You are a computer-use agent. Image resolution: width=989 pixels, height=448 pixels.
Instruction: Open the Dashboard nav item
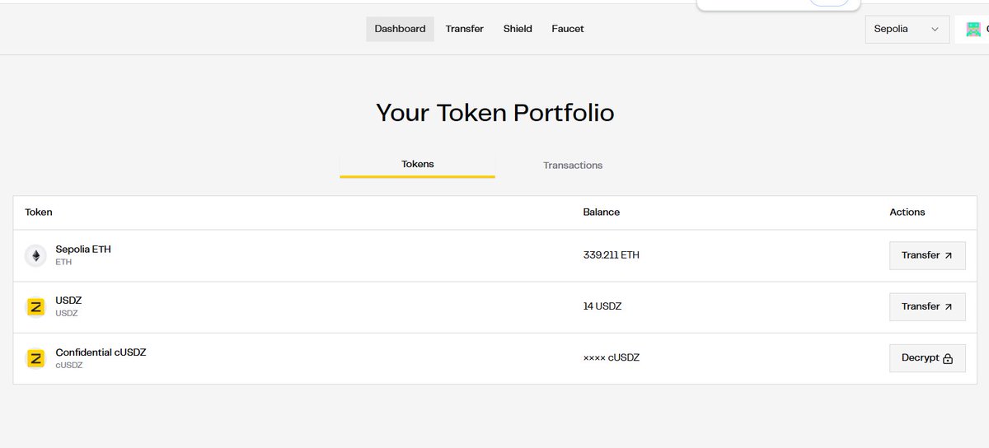(400, 29)
